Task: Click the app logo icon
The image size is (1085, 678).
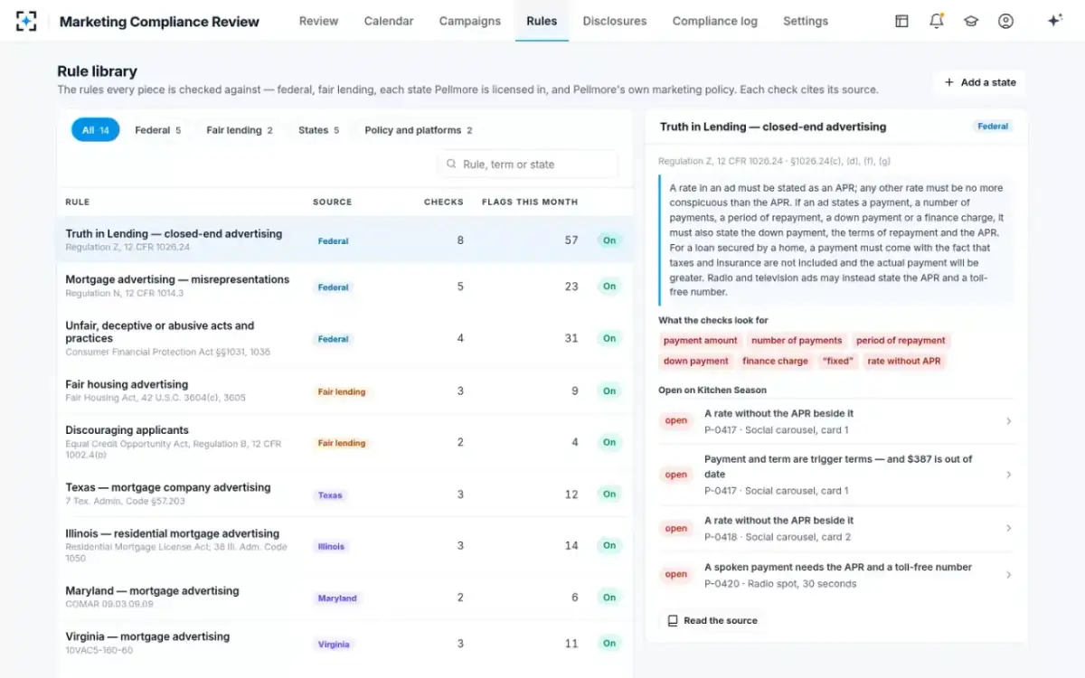Action: 26,21
